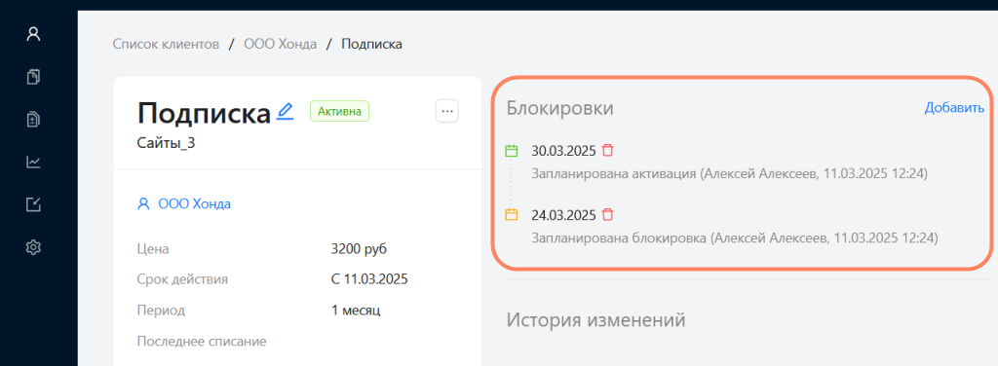Click the Срок действия label

pos(182,279)
